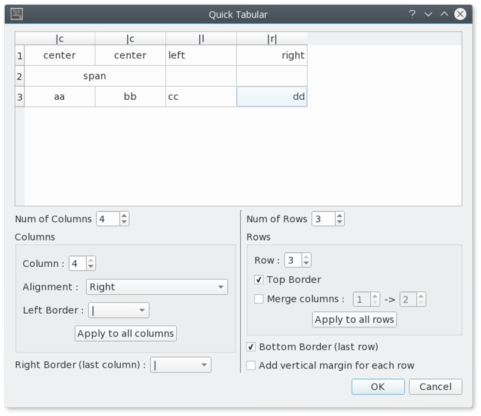Click the title bar help question mark
481x416 pixels.
click(x=412, y=14)
